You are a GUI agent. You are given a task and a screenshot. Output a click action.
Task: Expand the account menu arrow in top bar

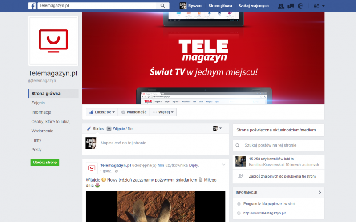coord(324,6)
